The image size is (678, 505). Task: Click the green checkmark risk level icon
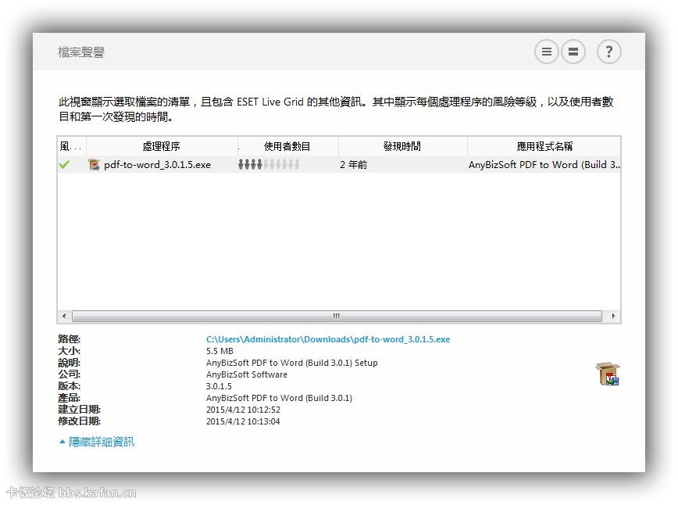point(64,165)
